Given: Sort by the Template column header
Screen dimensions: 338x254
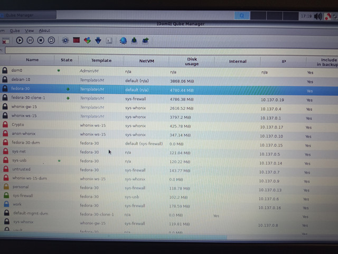Looking at the screenshot, I should (x=101, y=60).
